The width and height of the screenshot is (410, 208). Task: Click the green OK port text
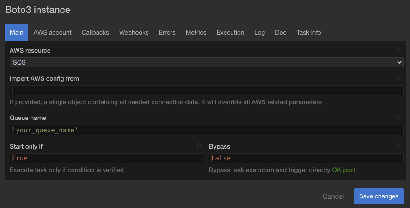tap(343, 170)
